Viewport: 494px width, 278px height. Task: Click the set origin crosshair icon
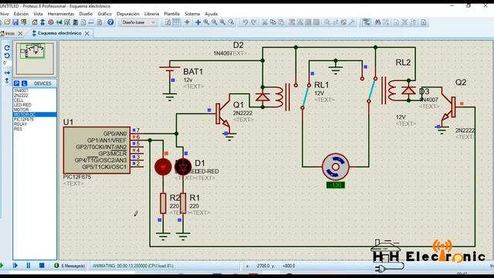coord(187,22)
